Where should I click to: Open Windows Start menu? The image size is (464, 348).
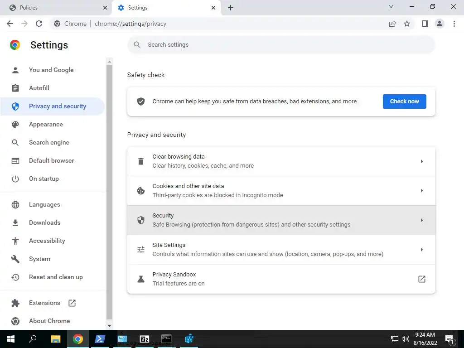click(x=11, y=339)
